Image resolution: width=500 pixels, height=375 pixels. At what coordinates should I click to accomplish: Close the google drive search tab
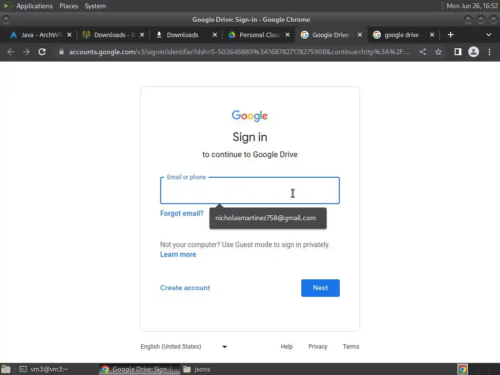coord(432,35)
